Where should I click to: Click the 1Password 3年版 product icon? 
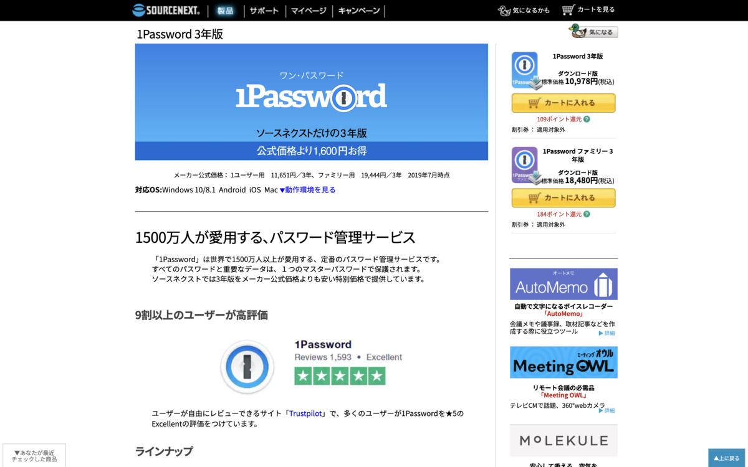click(525, 70)
